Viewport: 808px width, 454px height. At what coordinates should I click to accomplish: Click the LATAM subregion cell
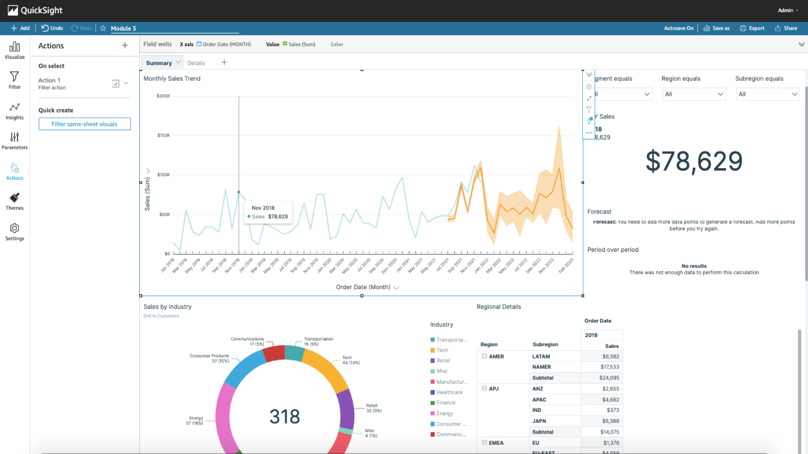click(555, 356)
